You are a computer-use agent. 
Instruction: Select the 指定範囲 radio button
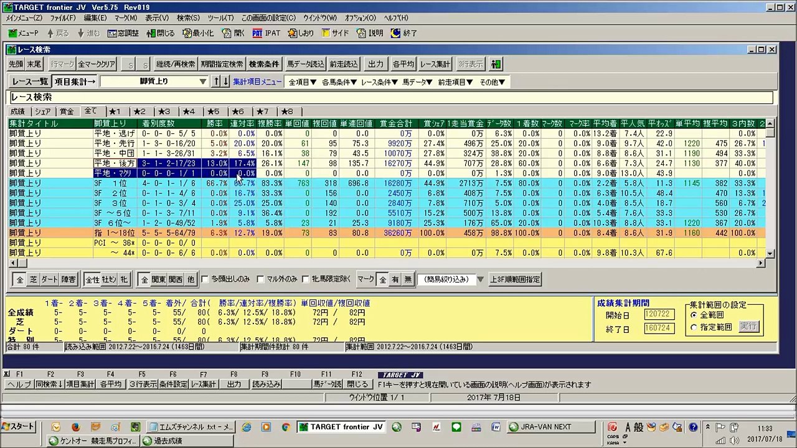(x=694, y=327)
